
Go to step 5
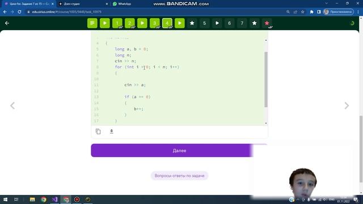[x=204, y=23]
